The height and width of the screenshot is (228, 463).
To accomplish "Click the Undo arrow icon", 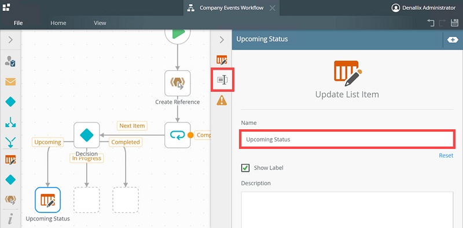I will (431, 23).
